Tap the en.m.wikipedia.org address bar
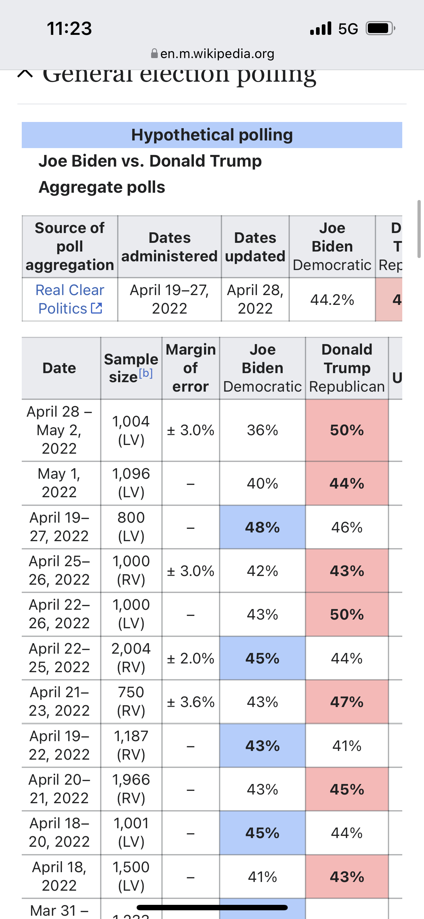The width and height of the screenshot is (424, 919). tap(217, 54)
